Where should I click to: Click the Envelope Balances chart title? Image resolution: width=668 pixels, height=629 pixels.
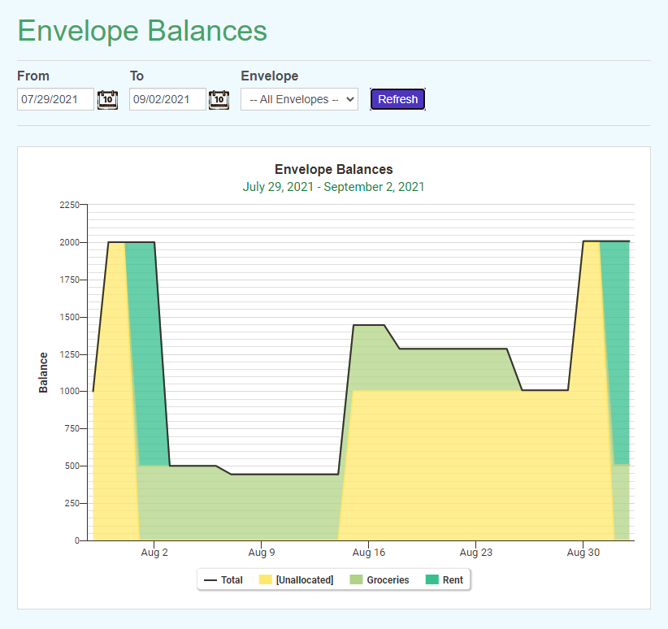333,169
